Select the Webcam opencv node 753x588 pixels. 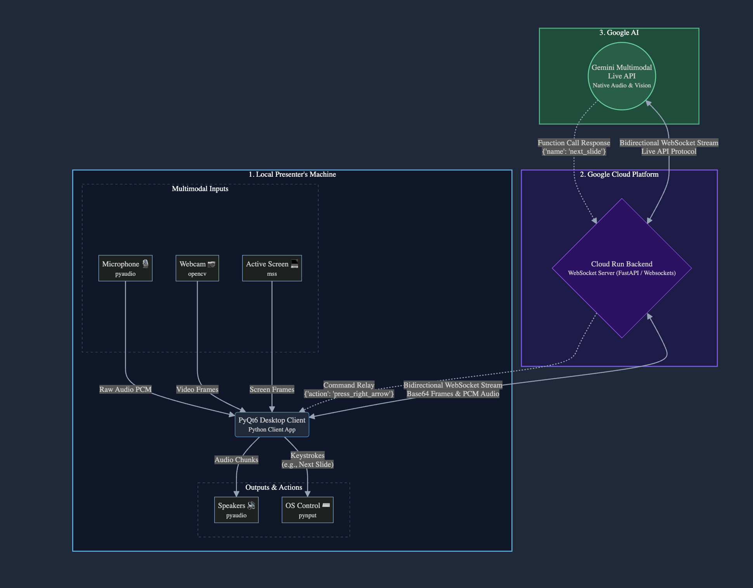pos(197,268)
